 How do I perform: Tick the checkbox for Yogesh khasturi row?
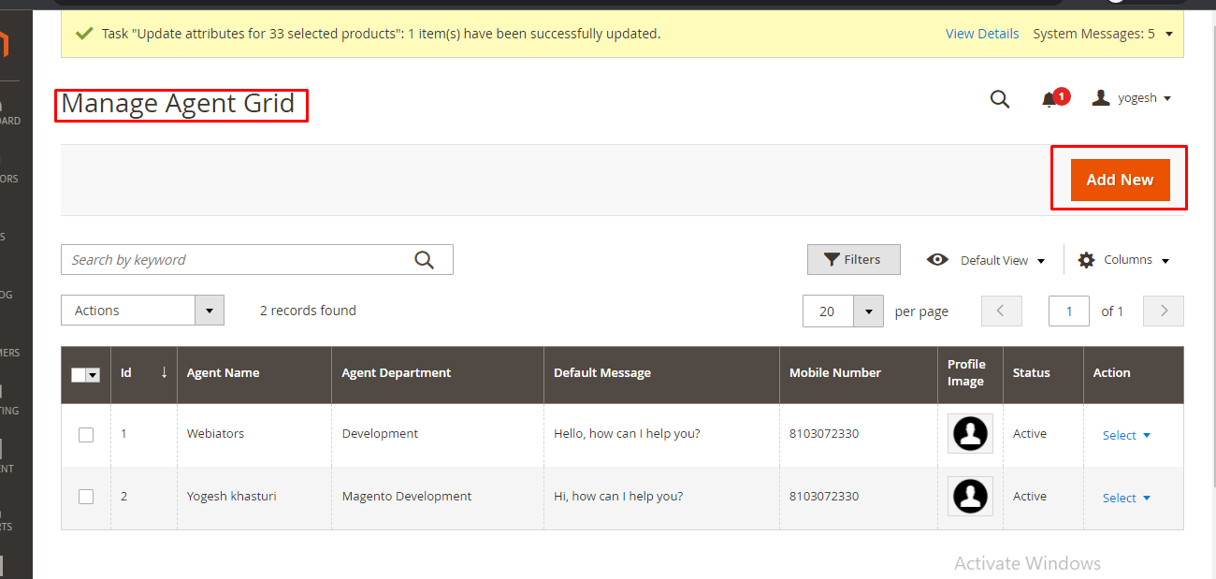point(86,497)
